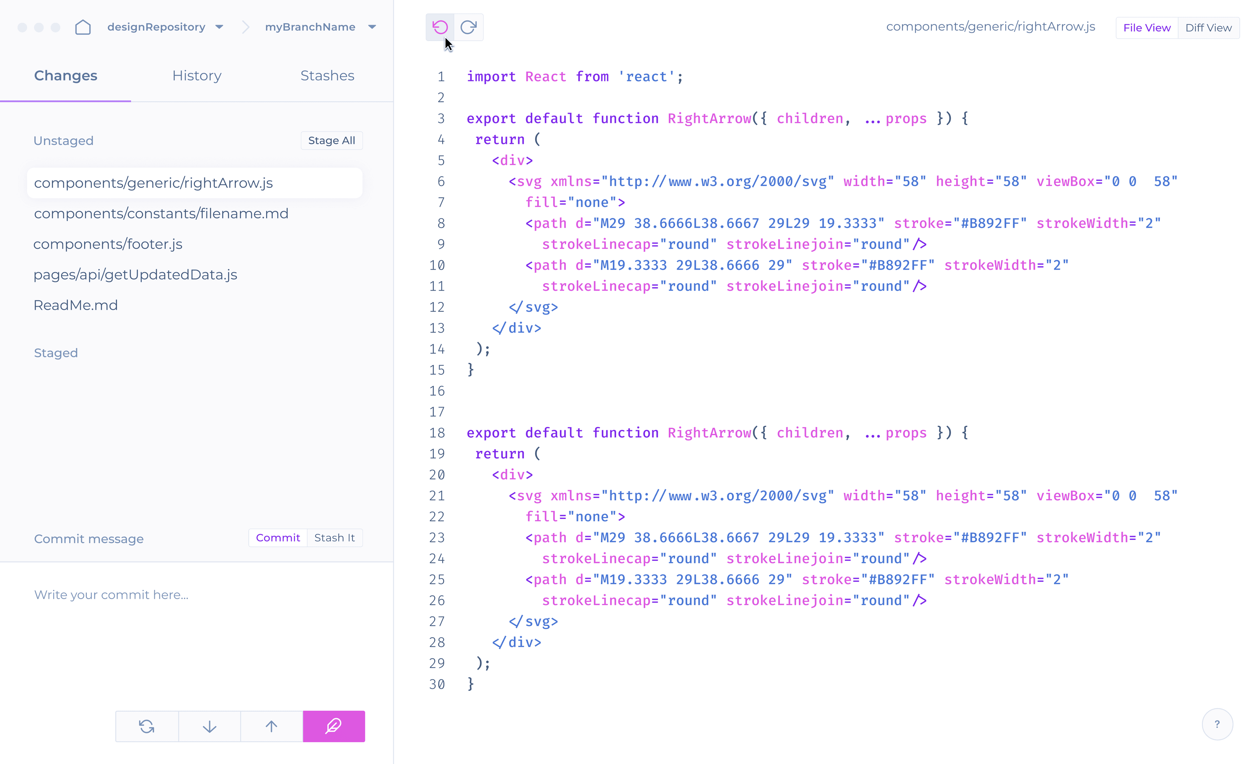Click the Commit button
The image size is (1257, 764).
[278, 538]
